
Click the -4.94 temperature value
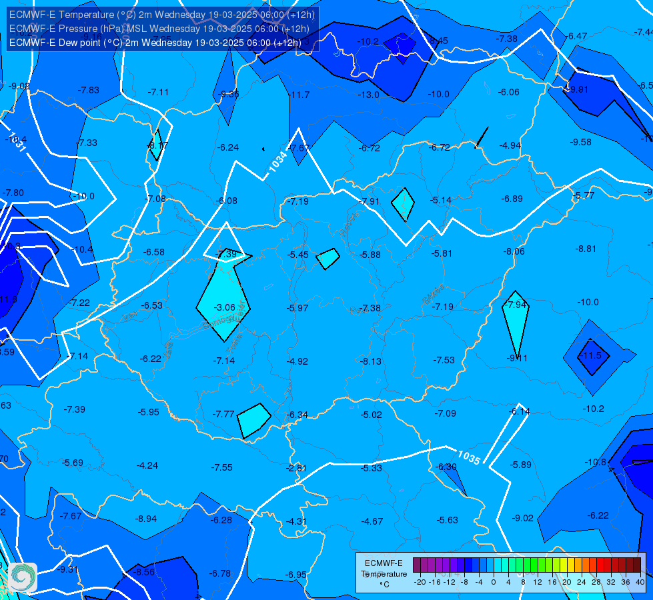coord(510,145)
